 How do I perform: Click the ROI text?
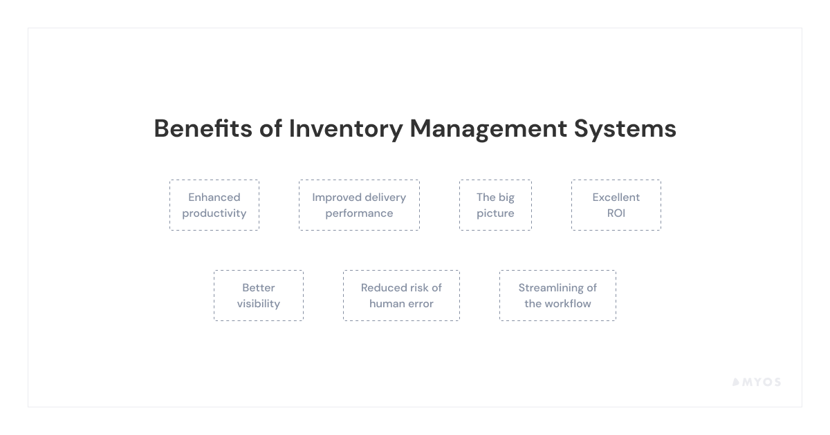click(x=616, y=213)
